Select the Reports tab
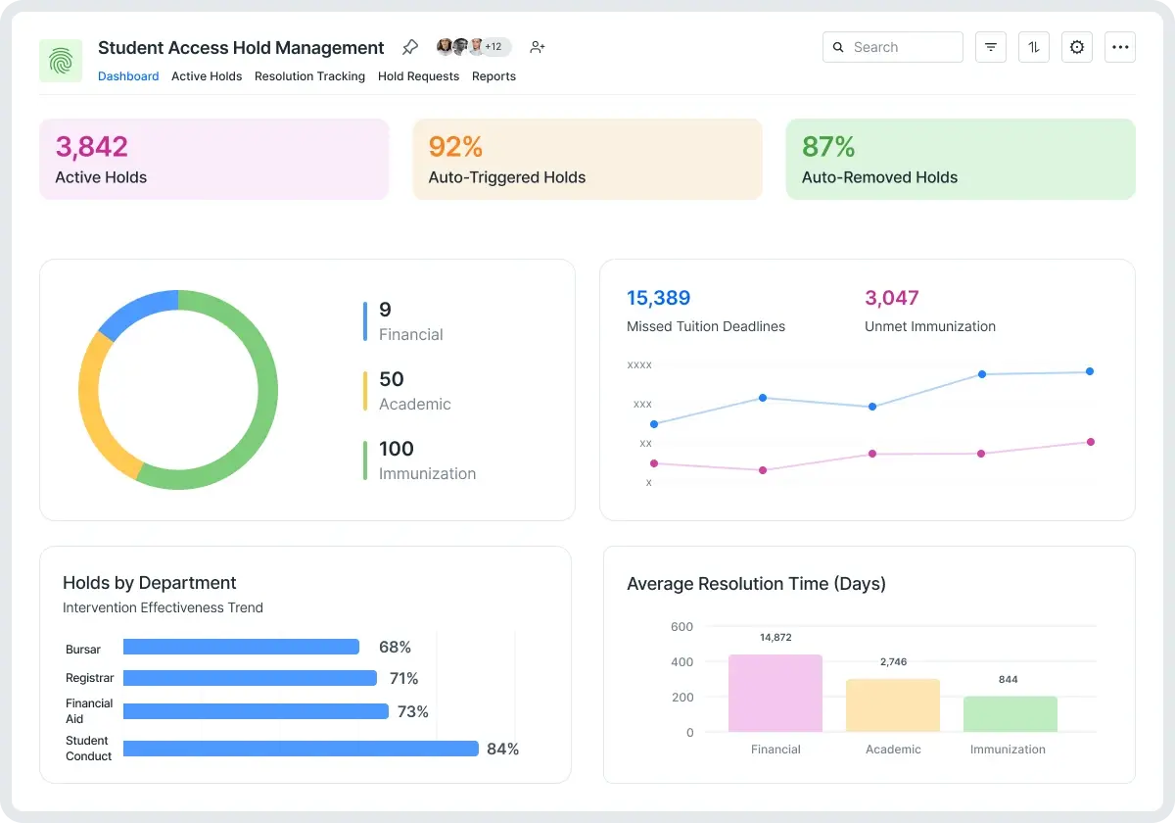 493,76
